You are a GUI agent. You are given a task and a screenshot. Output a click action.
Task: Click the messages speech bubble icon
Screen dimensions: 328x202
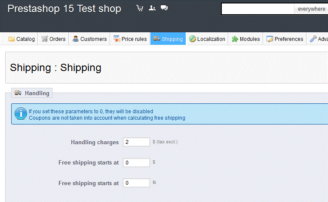coord(164,8)
